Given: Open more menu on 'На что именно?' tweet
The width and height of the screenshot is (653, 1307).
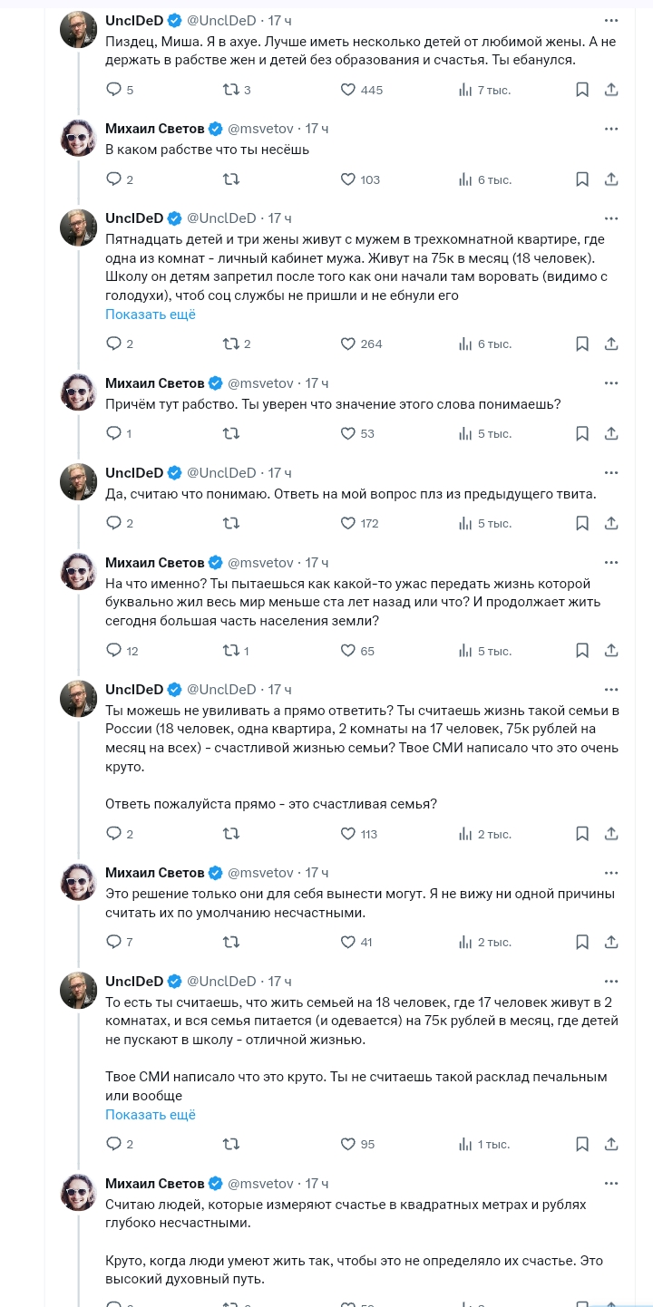Looking at the screenshot, I should coord(611,563).
